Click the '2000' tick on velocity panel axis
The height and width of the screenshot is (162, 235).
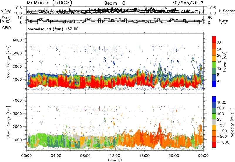point(17,127)
